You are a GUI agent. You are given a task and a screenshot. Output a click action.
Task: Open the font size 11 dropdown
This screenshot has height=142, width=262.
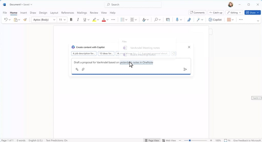tap(62, 20)
